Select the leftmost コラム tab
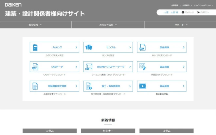This screenshot has height=135, width=216. [49, 131]
